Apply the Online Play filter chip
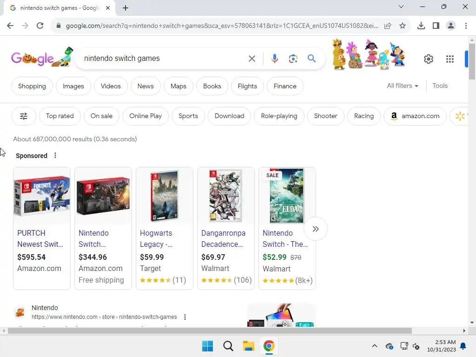 click(145, 116)
